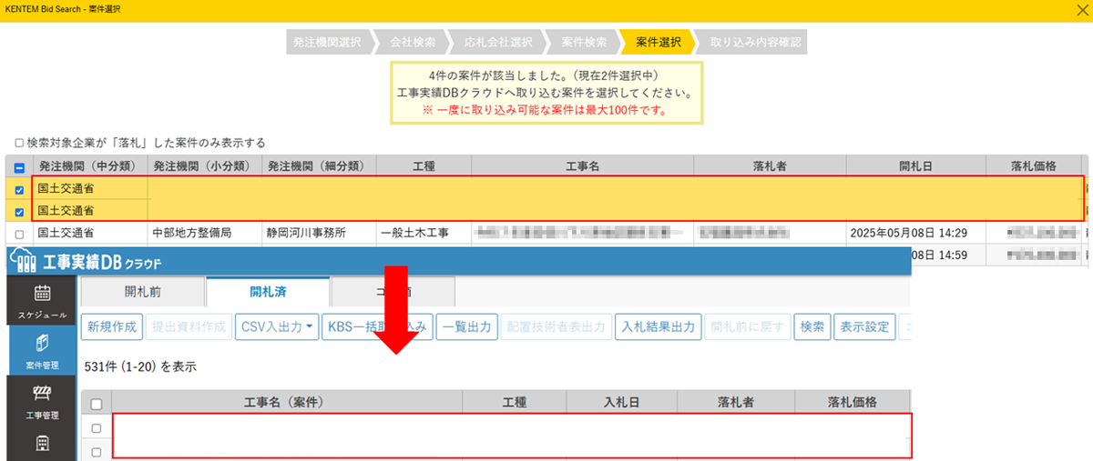Click the 落札者 header in Bid Search table
This screenshot has height=461, width=1093.
(770, 166)
